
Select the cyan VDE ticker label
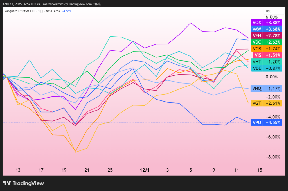(256, 68)
